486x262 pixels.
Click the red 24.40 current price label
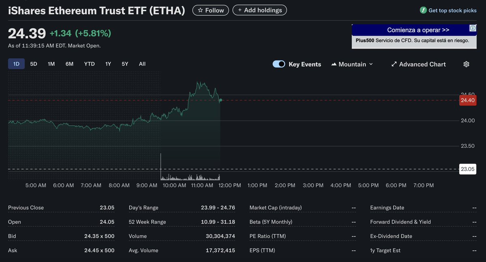click(467, 100)
